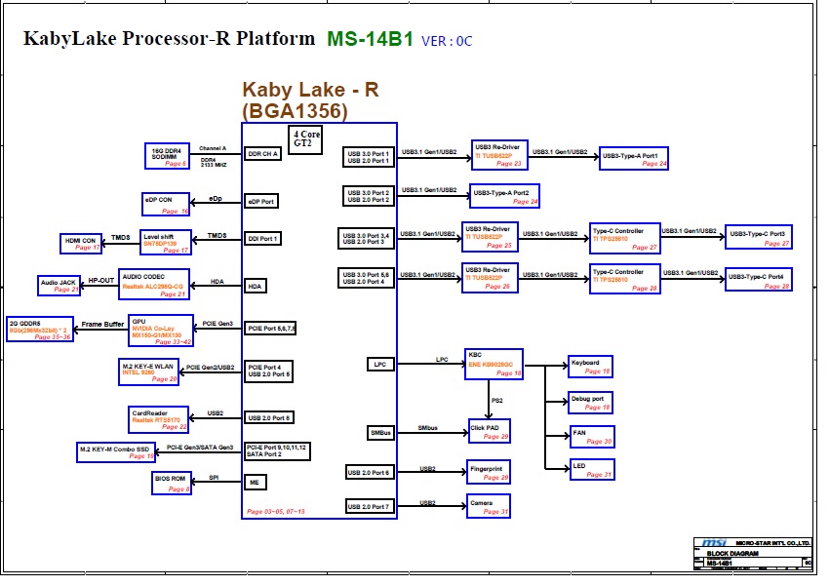Click the Page 03~05, 07~15 reference
The width and height of the screenshot is (830, 586).
276,511
